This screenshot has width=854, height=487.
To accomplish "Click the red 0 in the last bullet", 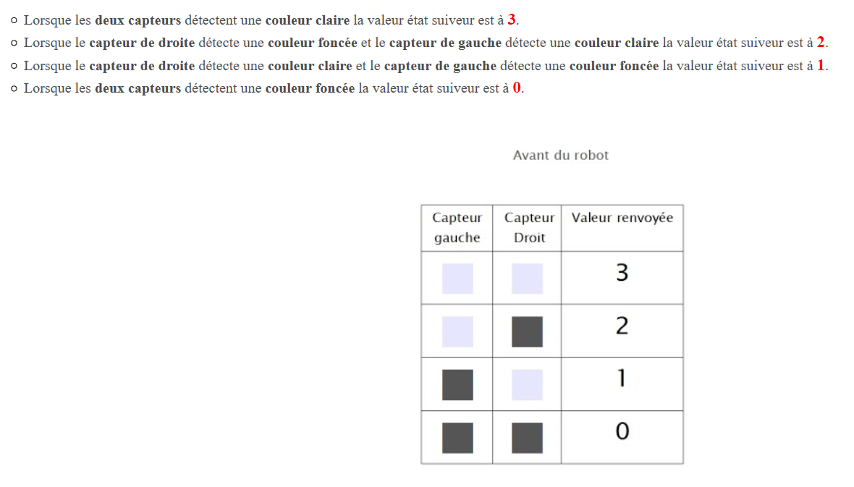I will click(517, 88).
